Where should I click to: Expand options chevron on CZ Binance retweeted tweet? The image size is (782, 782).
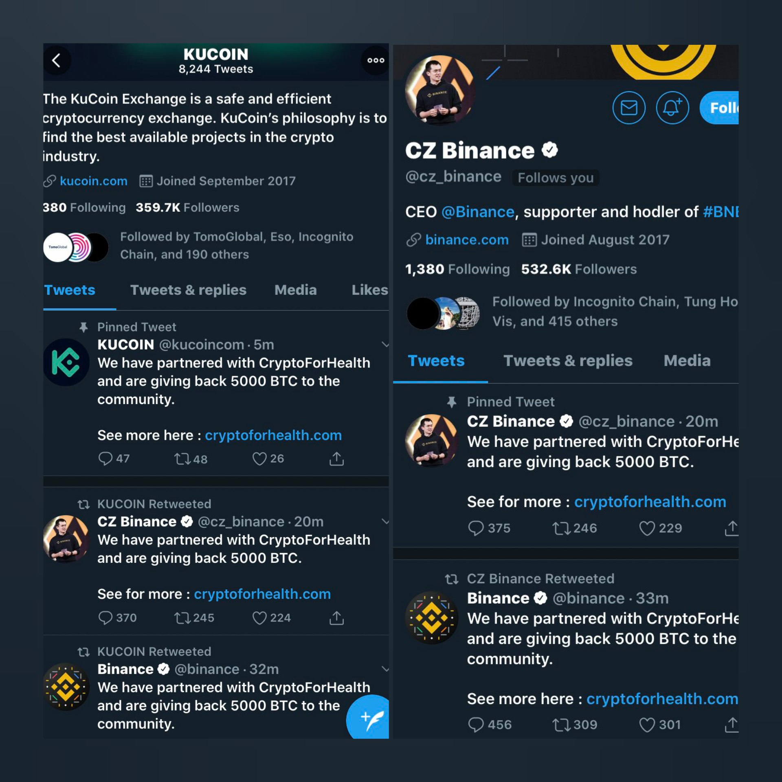tap(385, 521)
